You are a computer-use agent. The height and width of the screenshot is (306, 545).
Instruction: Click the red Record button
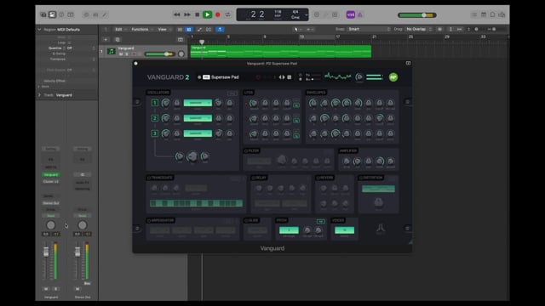tap(218, 15)
